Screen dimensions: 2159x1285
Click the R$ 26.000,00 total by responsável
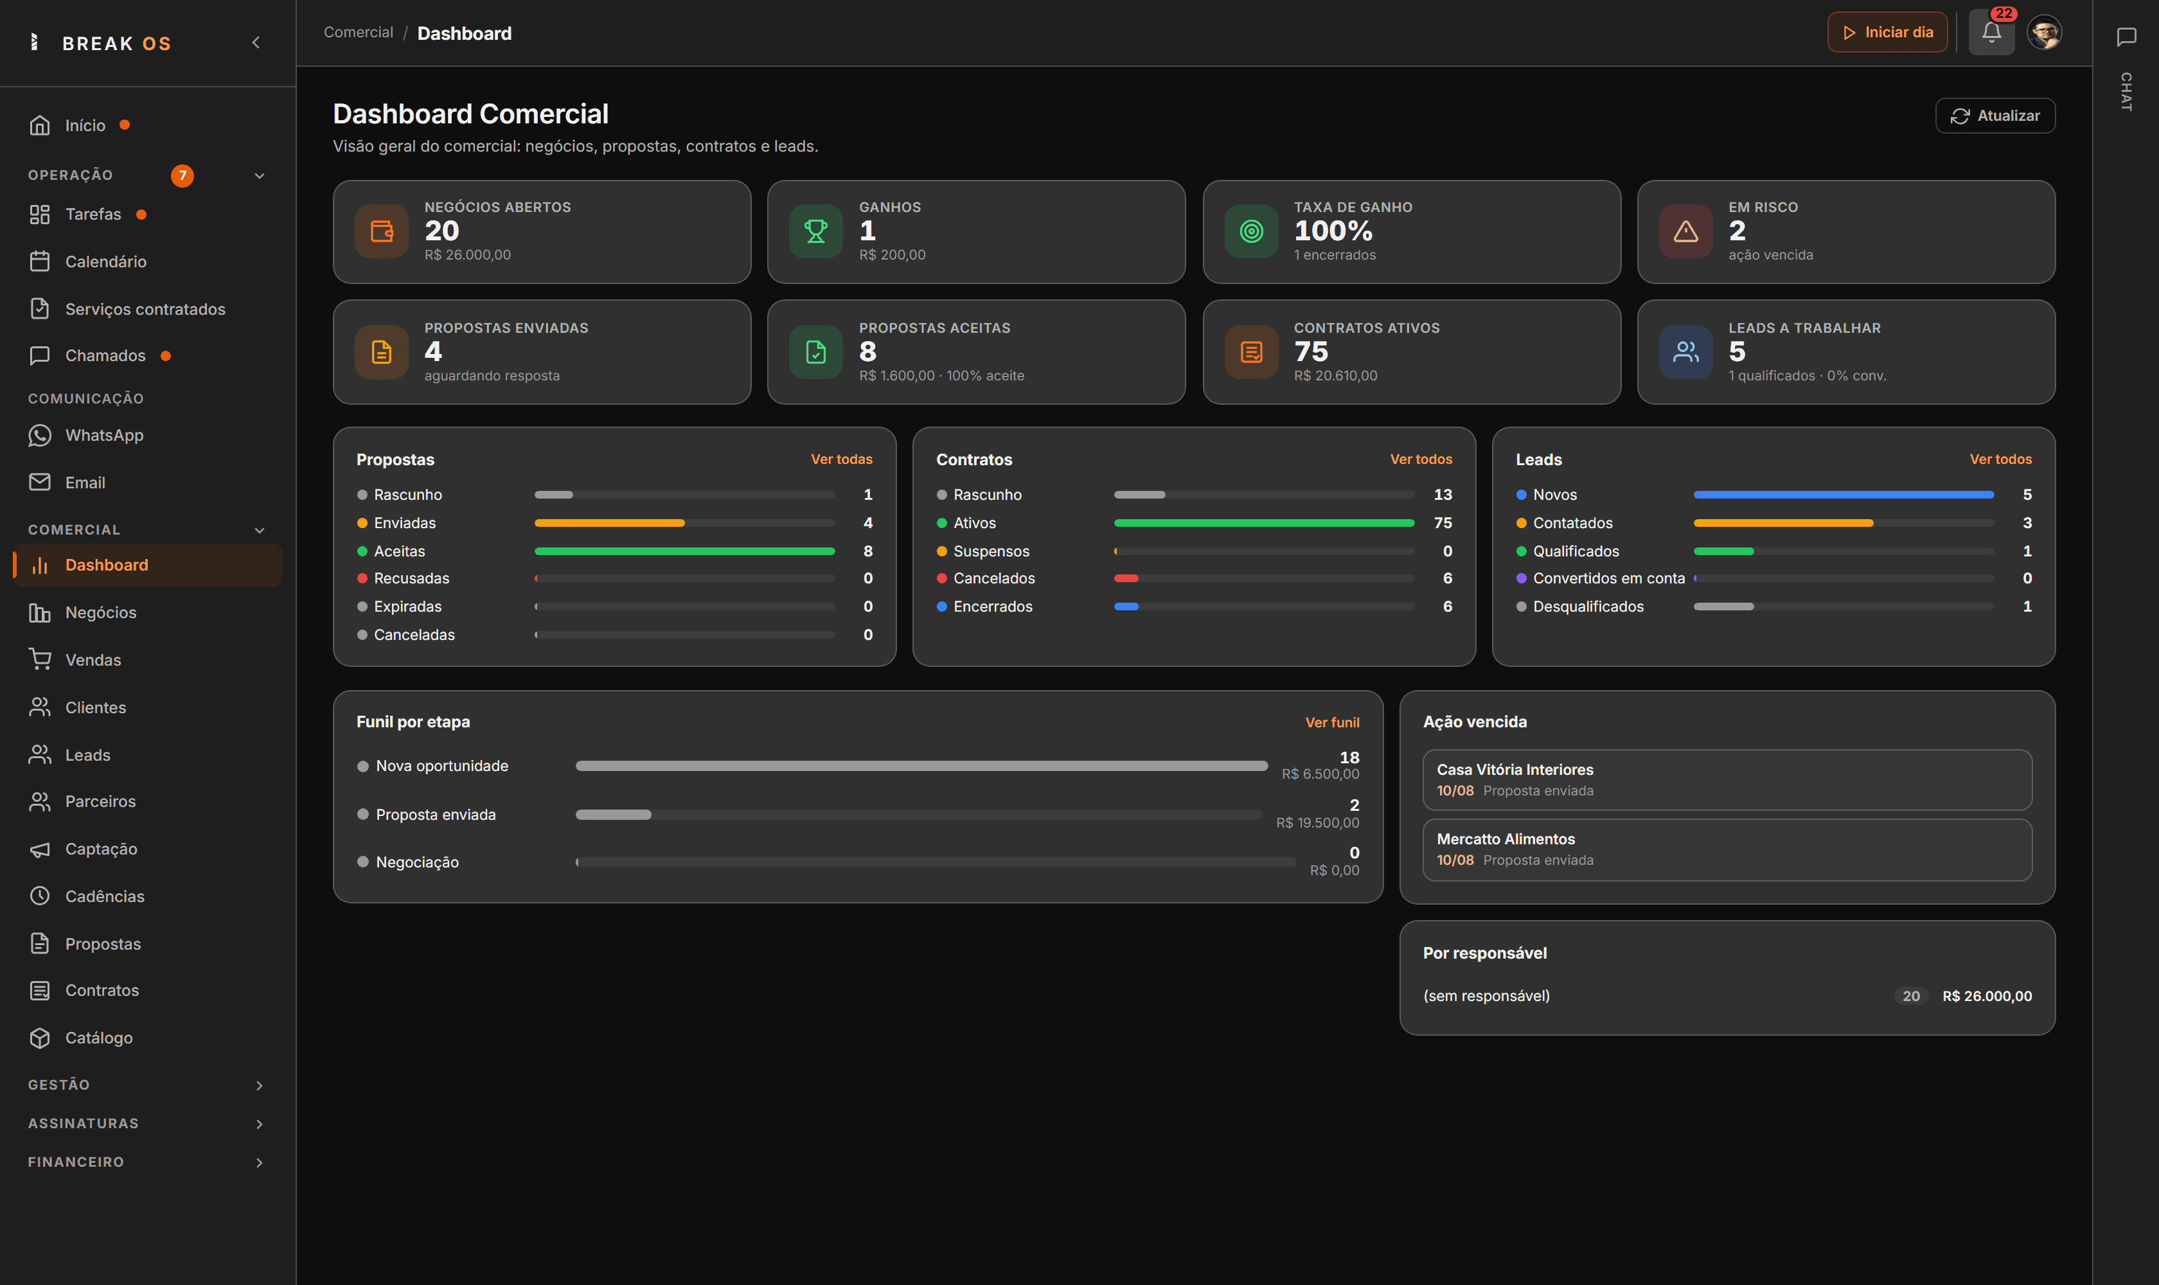1987,997
